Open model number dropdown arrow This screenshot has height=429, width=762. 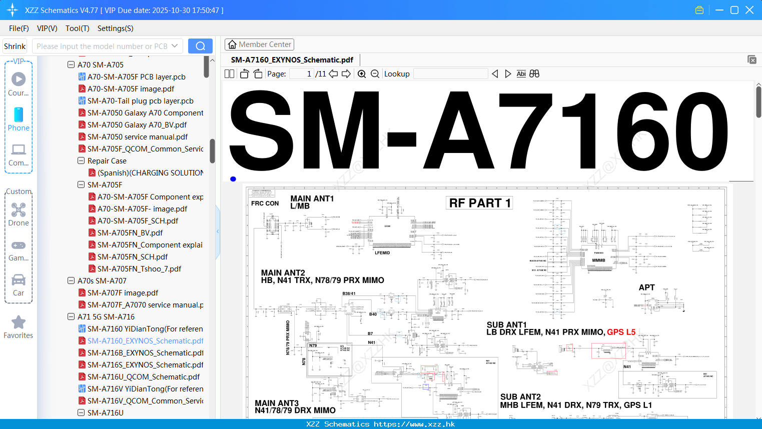pos(175,46)
